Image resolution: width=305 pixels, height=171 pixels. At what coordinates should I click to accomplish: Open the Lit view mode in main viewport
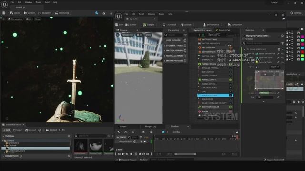click(29, 19)
